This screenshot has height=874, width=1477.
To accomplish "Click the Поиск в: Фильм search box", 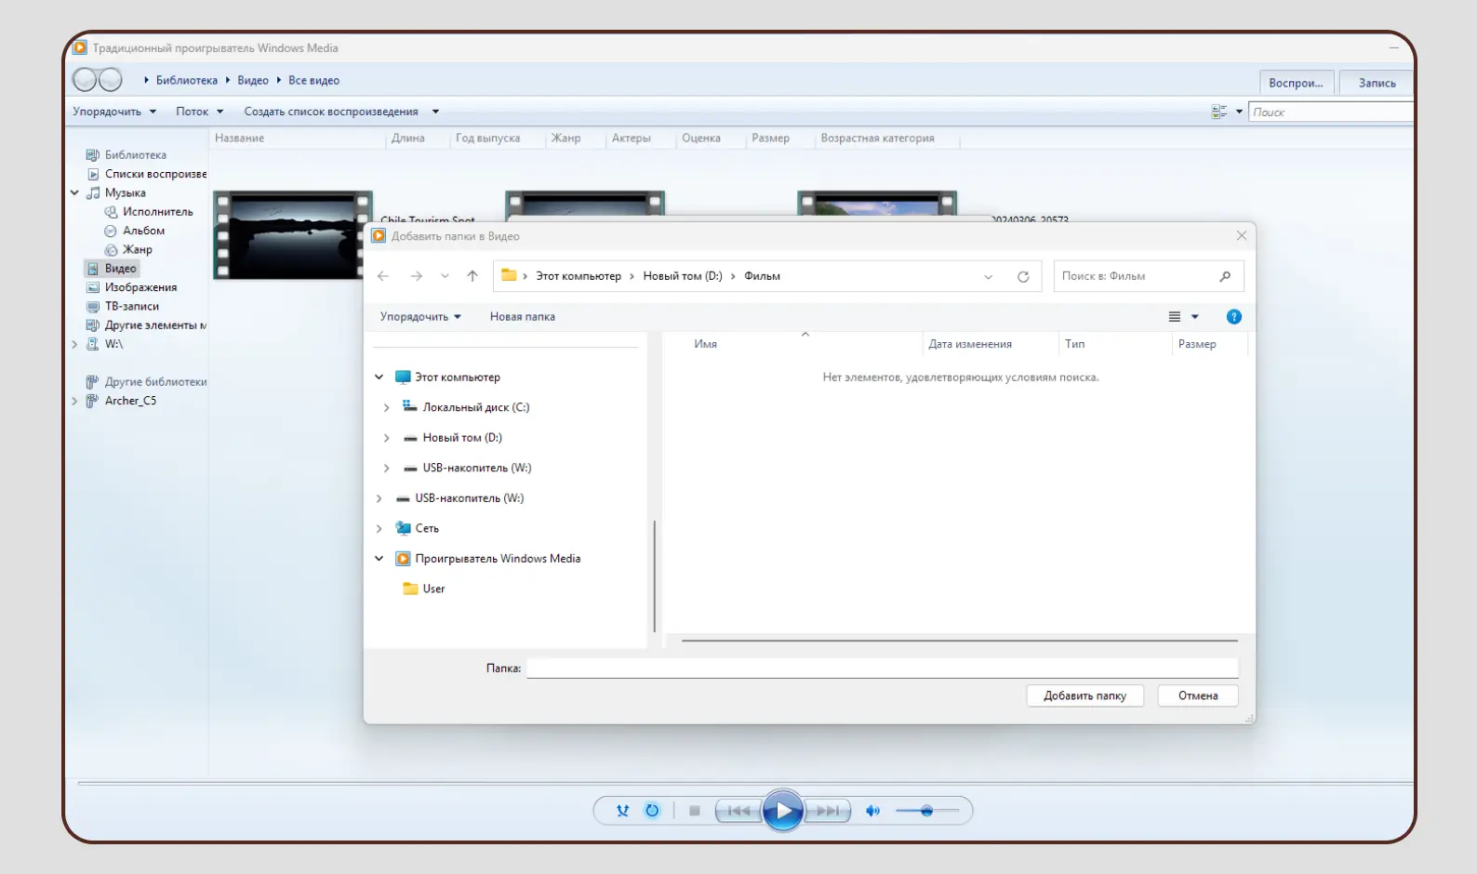I will pos(1149,276).
